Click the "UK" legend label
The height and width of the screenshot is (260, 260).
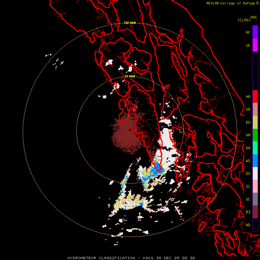coord(248,45)
